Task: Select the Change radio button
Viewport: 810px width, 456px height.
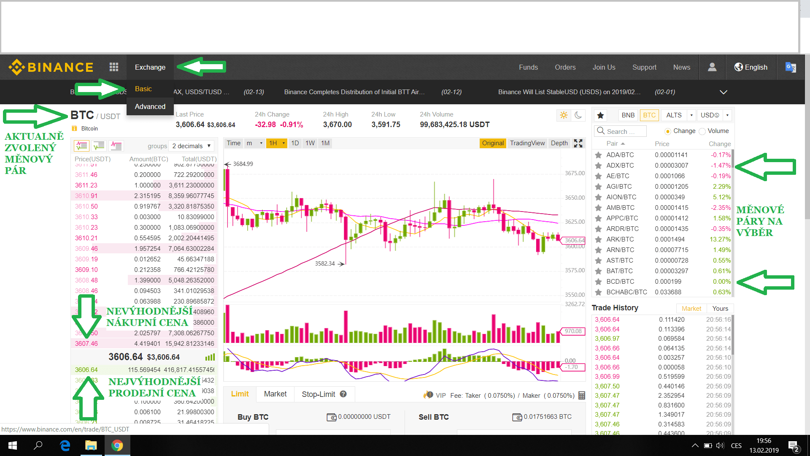Action: pos(668,131)
